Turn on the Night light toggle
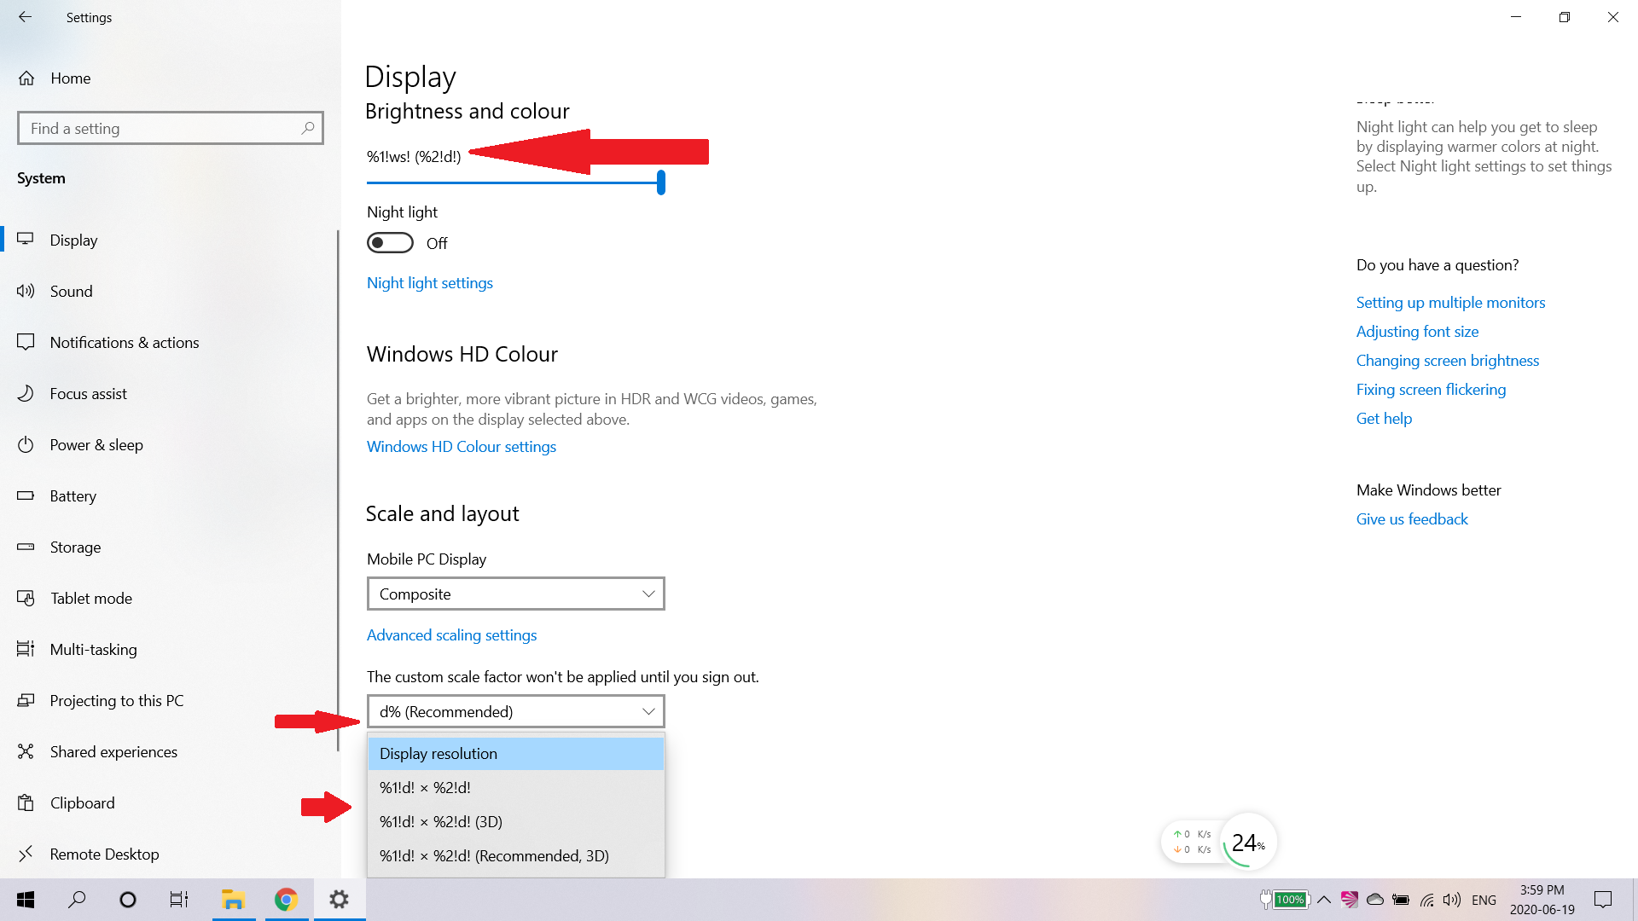 pyautogui.click(x=390, y=242)
